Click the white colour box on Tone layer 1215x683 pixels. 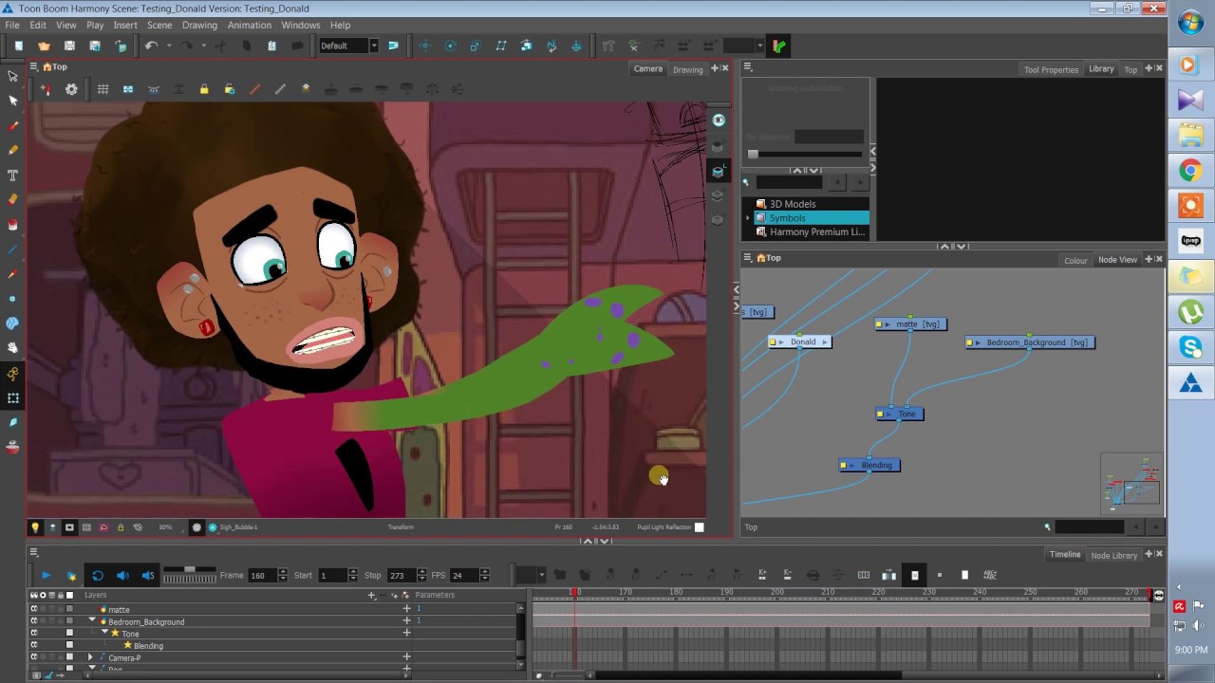[69, 633]
